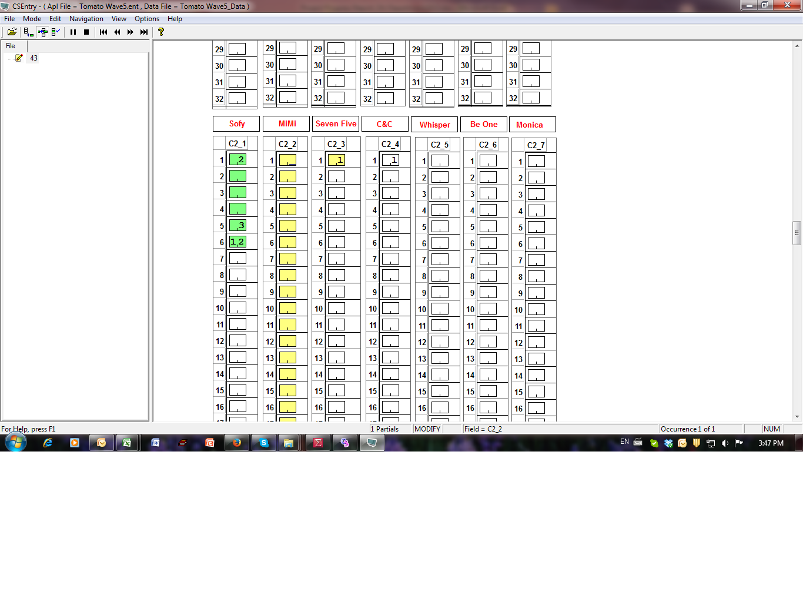Image resolution: width=803 pixels, height=602 pixels.
Task: Open the View menu
Action: 119,19
